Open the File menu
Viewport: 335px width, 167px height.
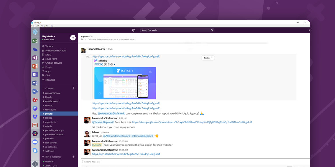(x=33, y=26)
